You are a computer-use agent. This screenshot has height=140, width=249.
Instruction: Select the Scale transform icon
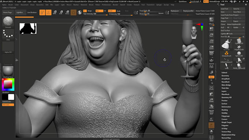tap(61, 12)
